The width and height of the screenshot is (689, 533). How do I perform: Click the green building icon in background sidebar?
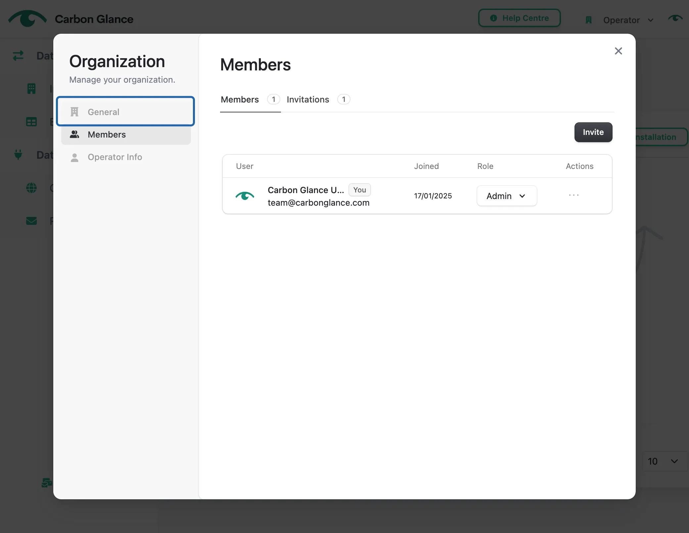[31, 89]
